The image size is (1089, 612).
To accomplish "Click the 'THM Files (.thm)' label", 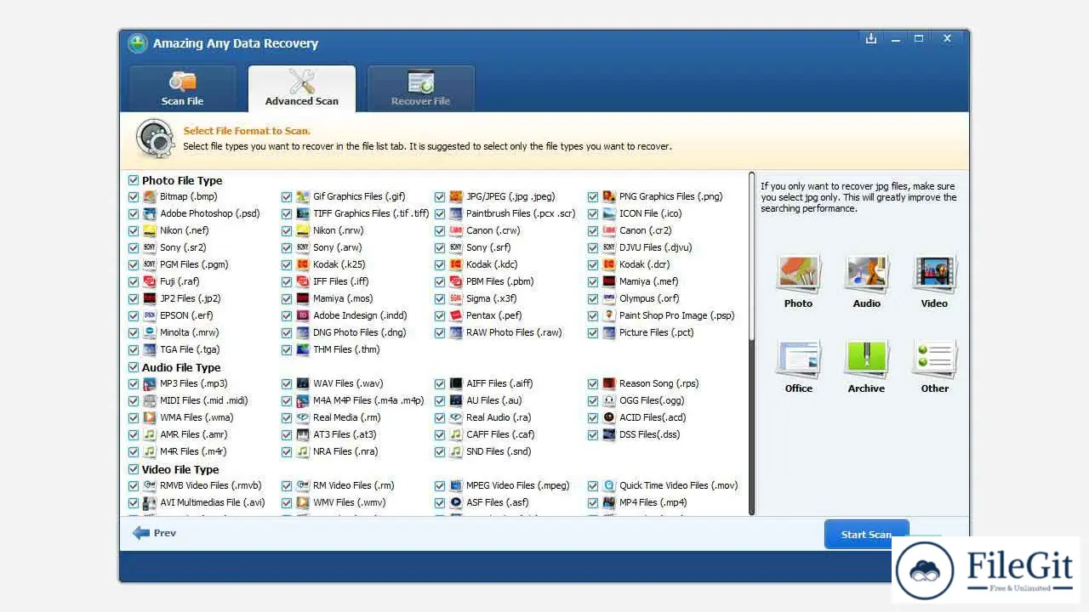I will (x=346, y=349).
